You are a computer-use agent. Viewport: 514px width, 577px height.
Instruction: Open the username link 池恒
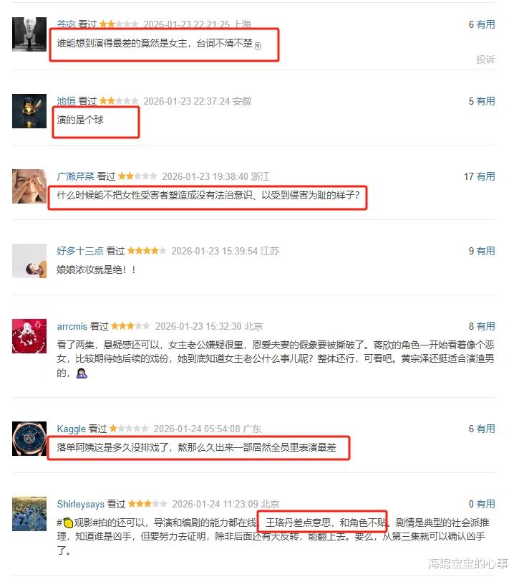(66, 101)
